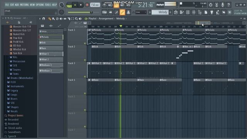Open the mixer view icon

point(194,12)
